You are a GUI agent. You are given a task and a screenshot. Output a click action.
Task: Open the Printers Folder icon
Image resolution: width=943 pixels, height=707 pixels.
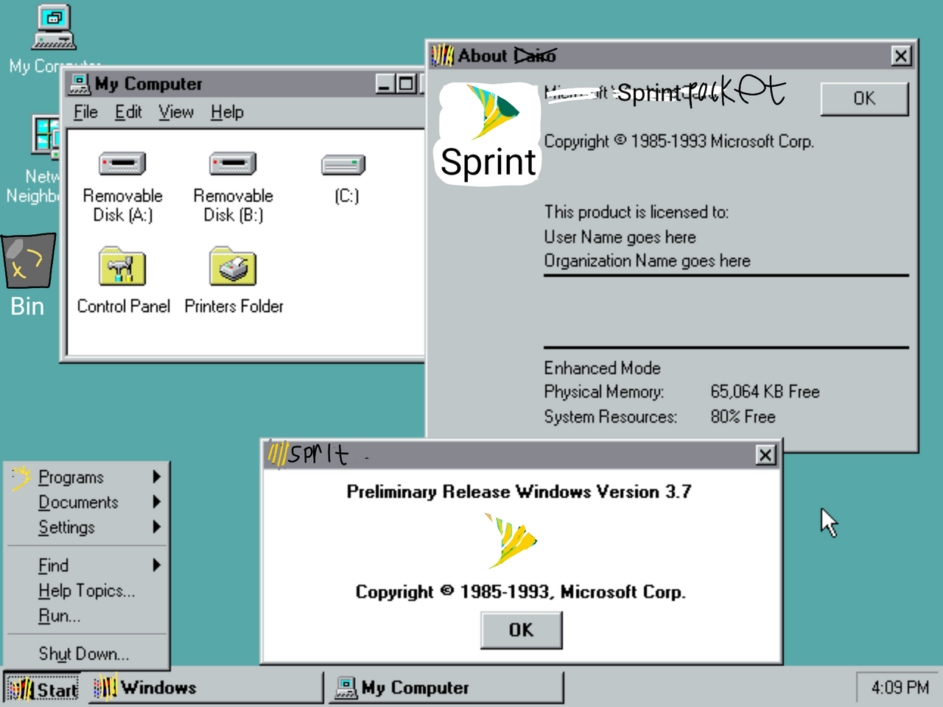click(233, 267)
